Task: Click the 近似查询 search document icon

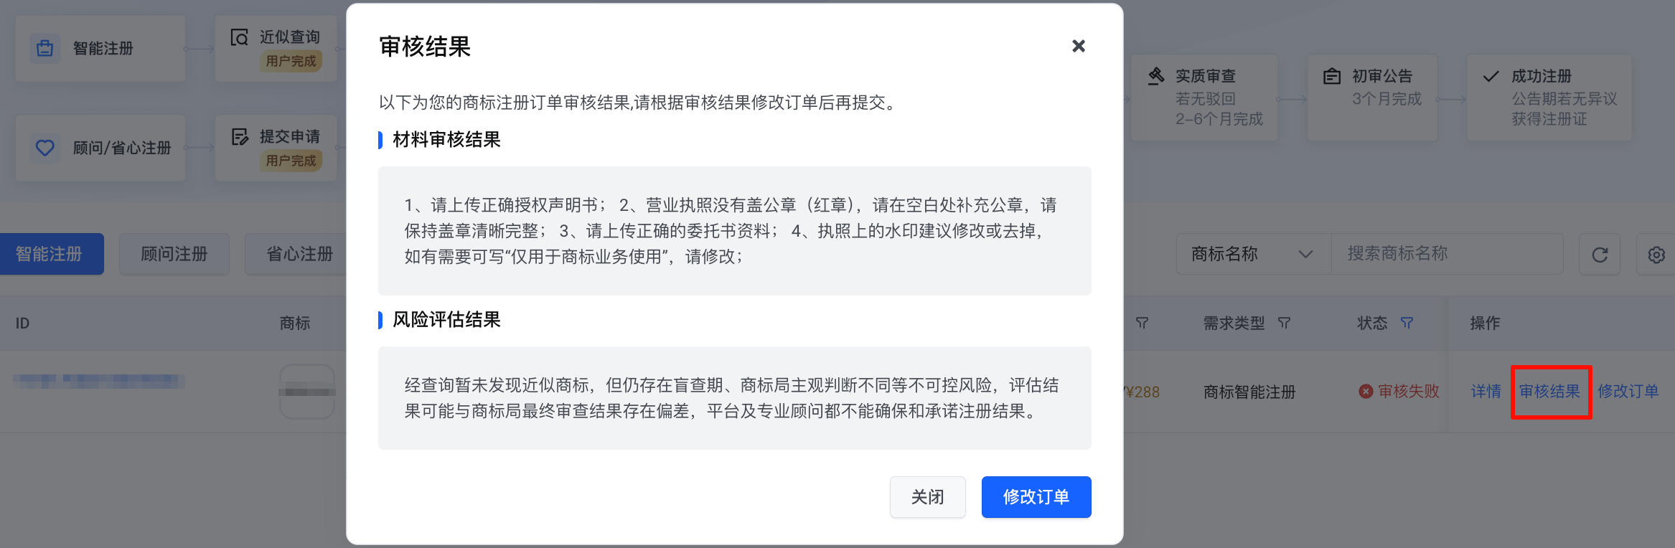Action: [239, 37]
